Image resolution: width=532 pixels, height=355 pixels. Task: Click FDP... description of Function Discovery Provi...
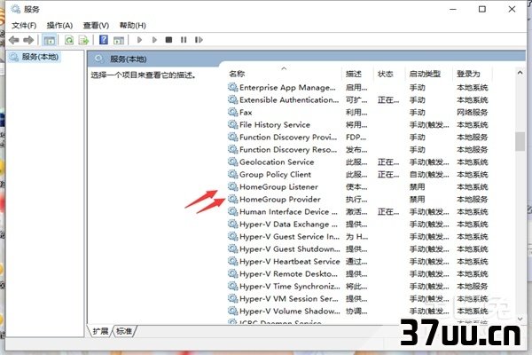pyautogui.click(x=356, y=138)
